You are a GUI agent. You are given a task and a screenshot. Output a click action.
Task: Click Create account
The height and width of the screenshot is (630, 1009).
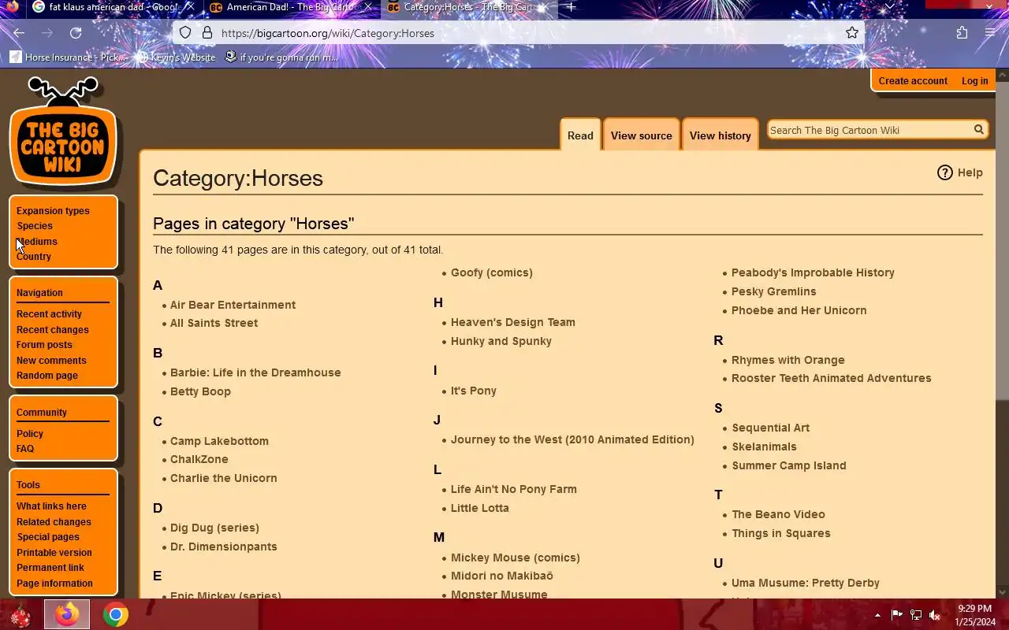[x=913, y=81]
